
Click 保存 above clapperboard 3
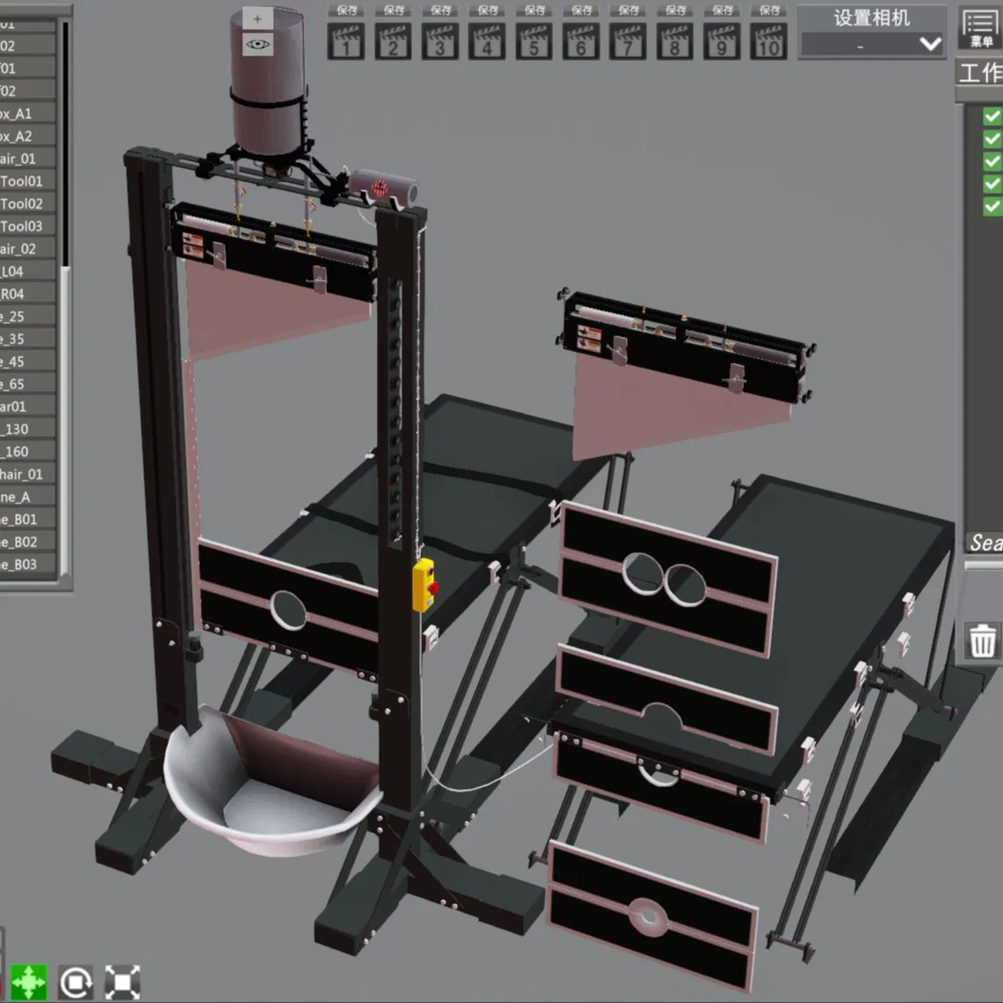tap(440, 11)
